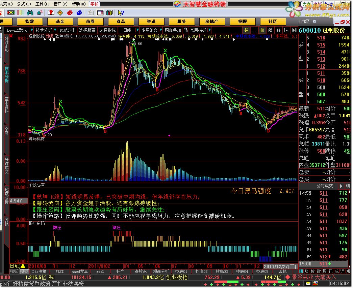353x288 pixels.
Task: Select the 基金 category button
Action: (60, 22)
